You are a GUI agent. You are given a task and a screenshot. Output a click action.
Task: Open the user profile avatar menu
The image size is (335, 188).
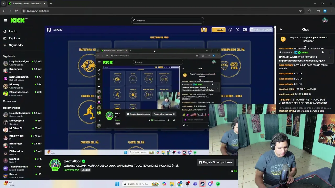point(325,20)
